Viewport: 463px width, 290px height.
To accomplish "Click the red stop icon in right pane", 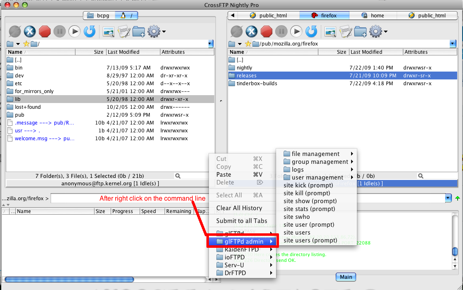I will [x=267, y=31].
